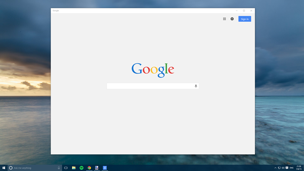Click the Cortana circle icon
The image size is (304, 171).
point(11,168)
